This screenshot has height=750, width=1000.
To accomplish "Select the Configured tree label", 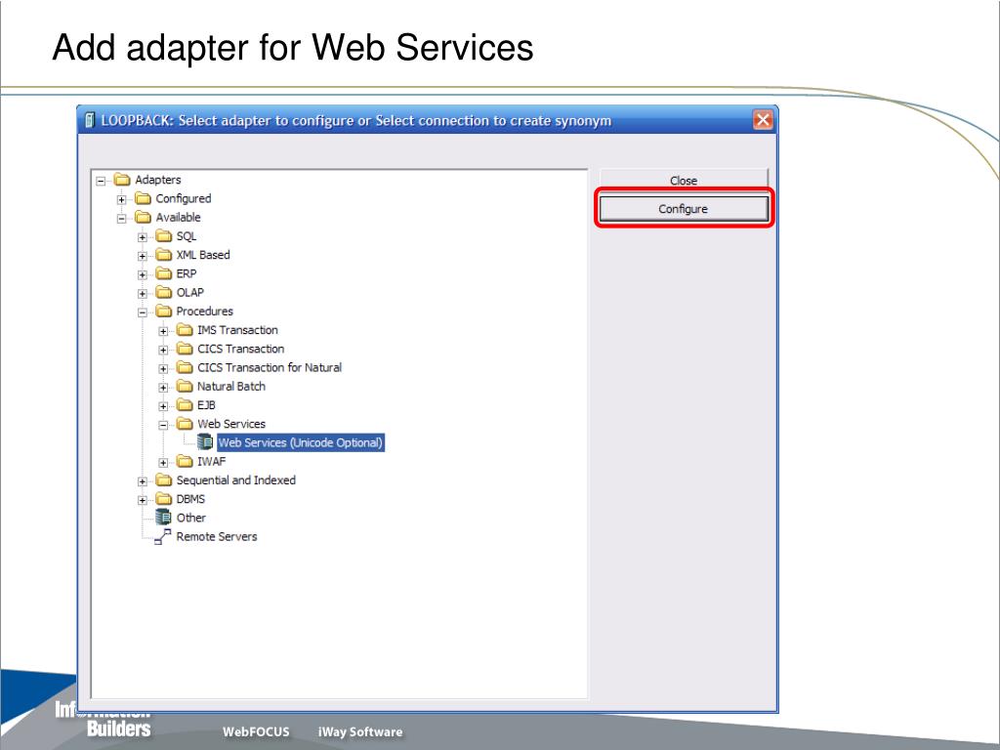I will point(184,198).
